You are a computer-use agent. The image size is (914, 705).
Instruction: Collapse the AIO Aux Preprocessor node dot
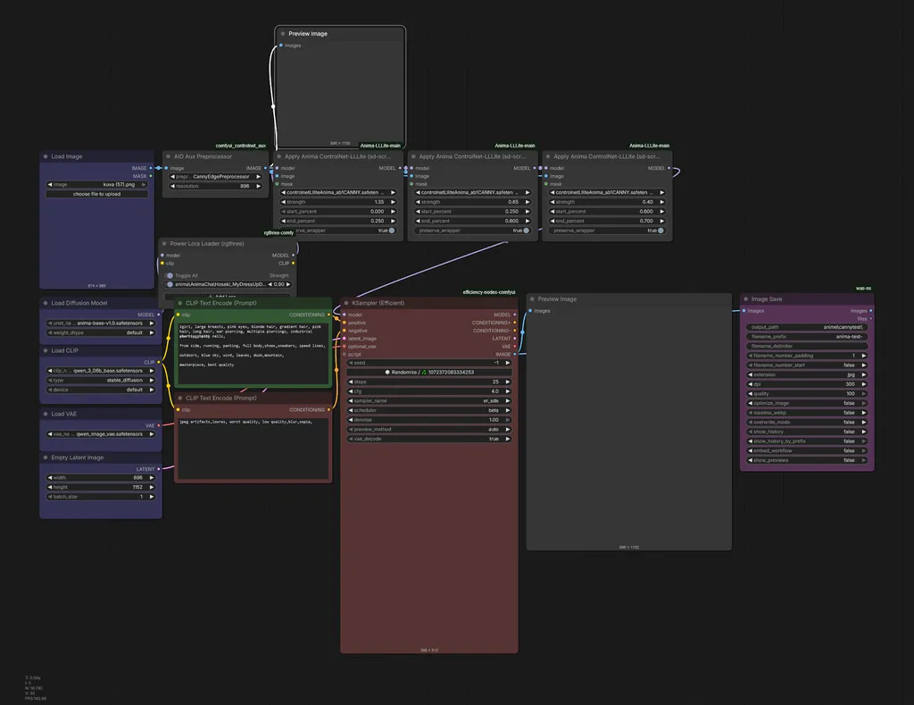click(168, 156)
